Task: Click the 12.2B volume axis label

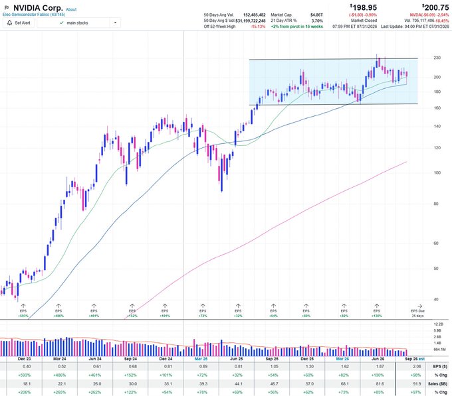Action: point(437,324)
